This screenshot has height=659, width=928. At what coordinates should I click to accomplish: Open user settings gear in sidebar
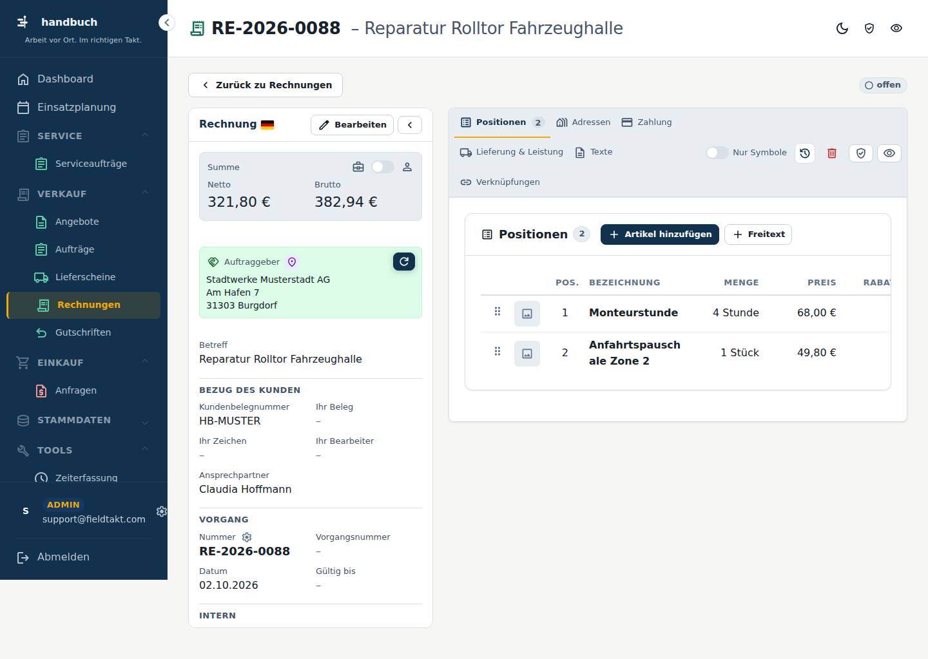coord(162,511)
